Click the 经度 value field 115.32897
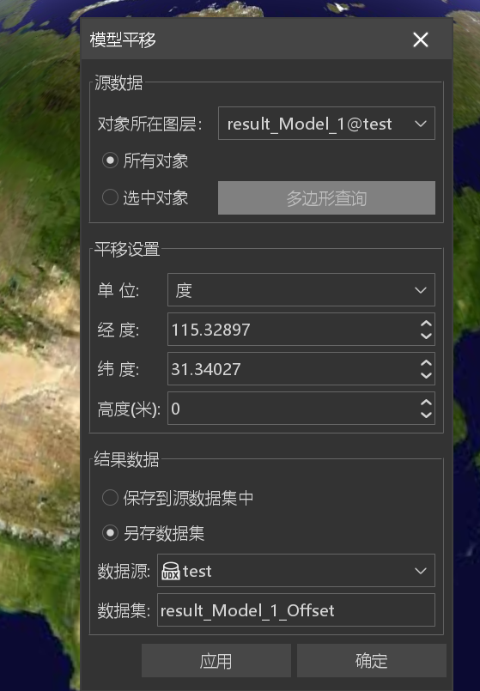The image size is (480, 691). pyautogui.click(x=293, y=330)
